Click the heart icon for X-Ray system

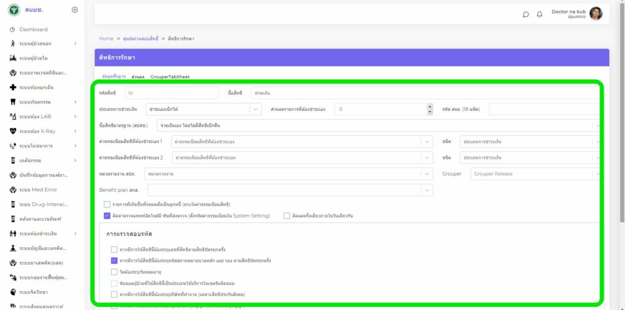[x=13, y=131]
